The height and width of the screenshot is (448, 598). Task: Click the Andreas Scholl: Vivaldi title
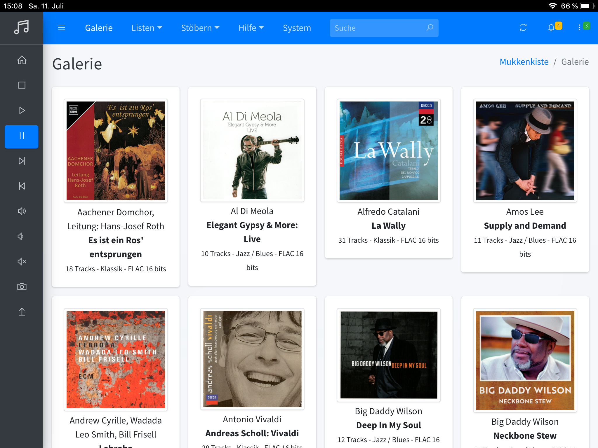click(x=252, y=433)
